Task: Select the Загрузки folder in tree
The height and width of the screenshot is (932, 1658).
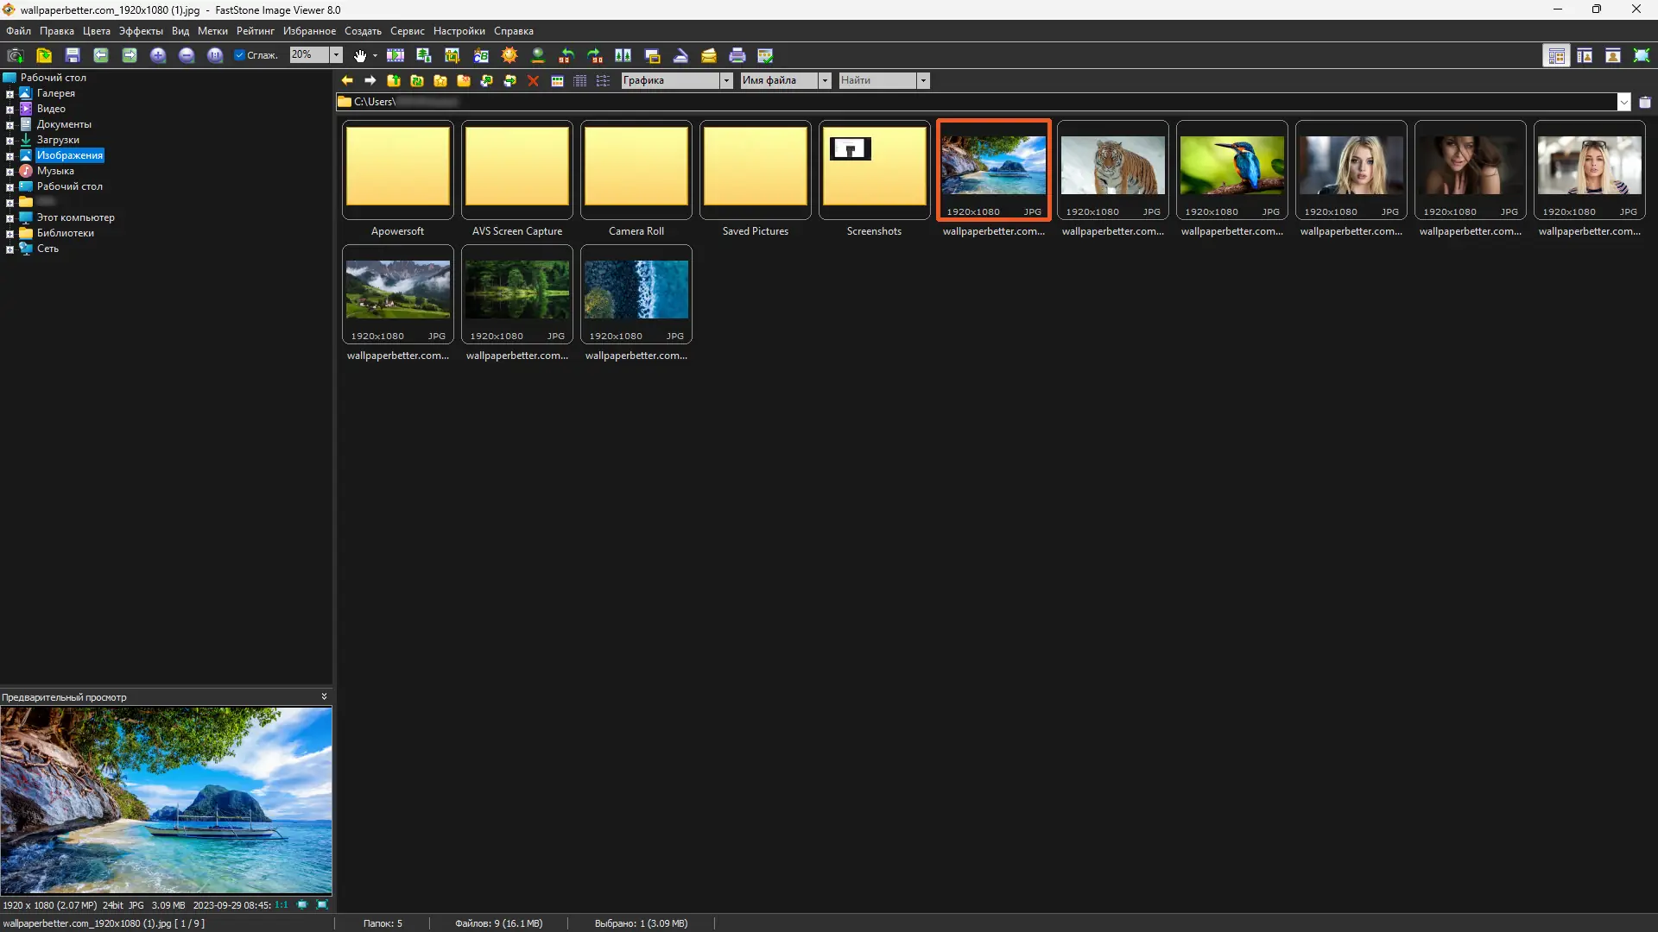Action: (x=58, y=140)
